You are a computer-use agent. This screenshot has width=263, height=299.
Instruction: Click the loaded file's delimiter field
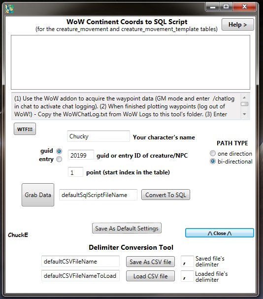pyautogui.click(x=187, y=276)
